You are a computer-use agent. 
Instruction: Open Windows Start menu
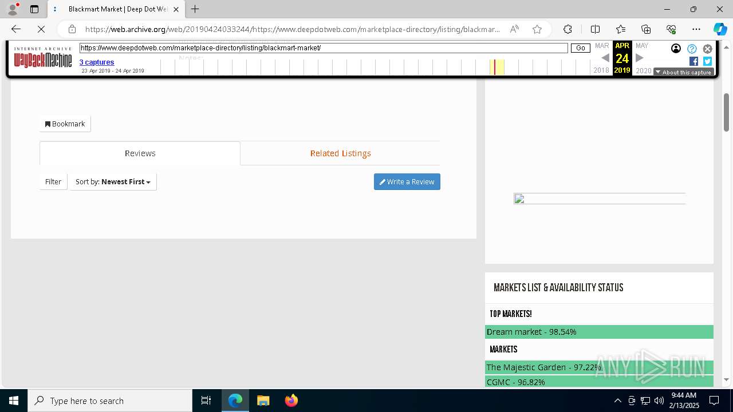pos(14,401)
